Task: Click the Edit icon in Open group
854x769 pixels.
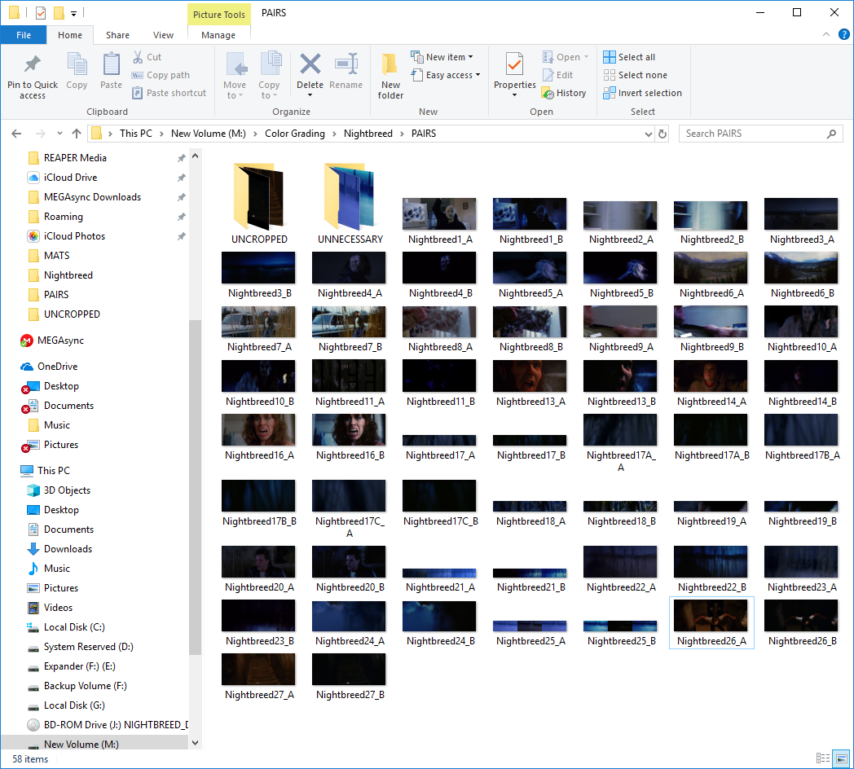Action: tap(548, 75)
